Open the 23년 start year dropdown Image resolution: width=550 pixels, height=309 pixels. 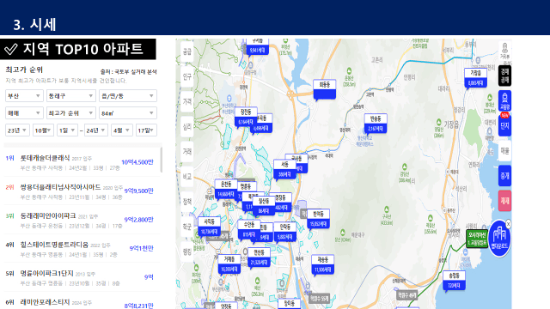tap(17, 130)
